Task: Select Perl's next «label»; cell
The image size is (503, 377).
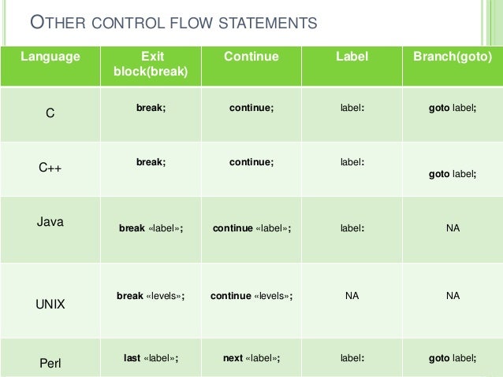Action: (251, 358)
